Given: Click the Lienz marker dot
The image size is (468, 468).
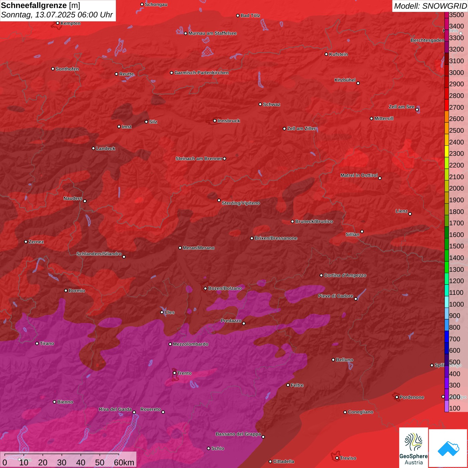Looking at the screenshot, I should pyautogui.click(x=410, y=214).
